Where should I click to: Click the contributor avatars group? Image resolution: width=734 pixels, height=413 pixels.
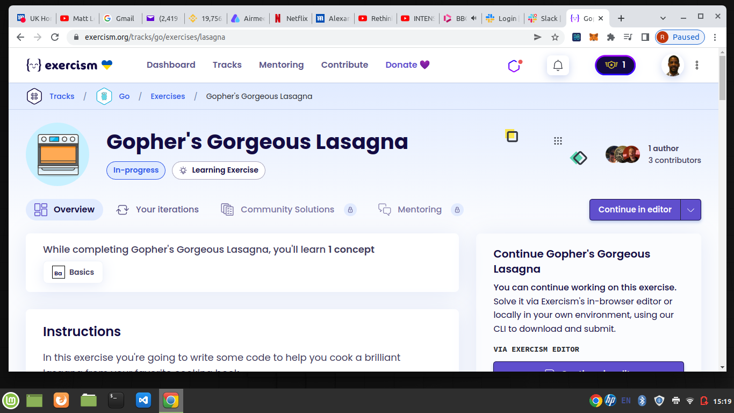tap(622, 154)
